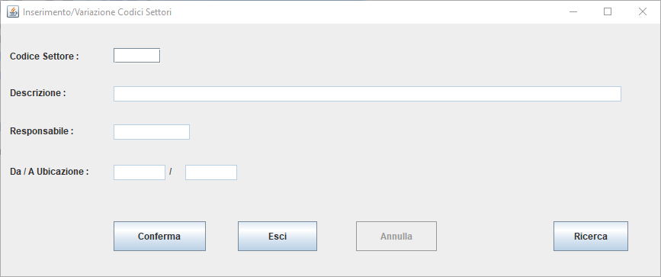Click the "Descrizione :" label
661x277 pixels.
(38, 93)
